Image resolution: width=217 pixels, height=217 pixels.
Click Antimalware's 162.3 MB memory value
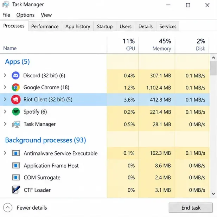(x=160, y=153)
